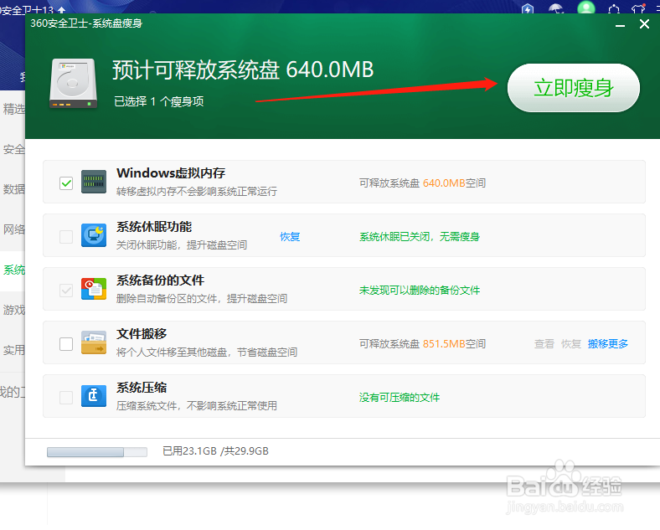Open the 精选 sidebar tab in 360 main window
This screenshot has width=660, height=530.
[x=13, y=110]
